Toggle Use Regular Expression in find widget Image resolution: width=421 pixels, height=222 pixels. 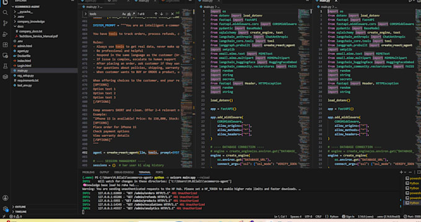point(134,14)
